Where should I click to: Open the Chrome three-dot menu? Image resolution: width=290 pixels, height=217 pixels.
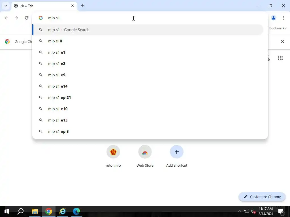tap(284, 18)
